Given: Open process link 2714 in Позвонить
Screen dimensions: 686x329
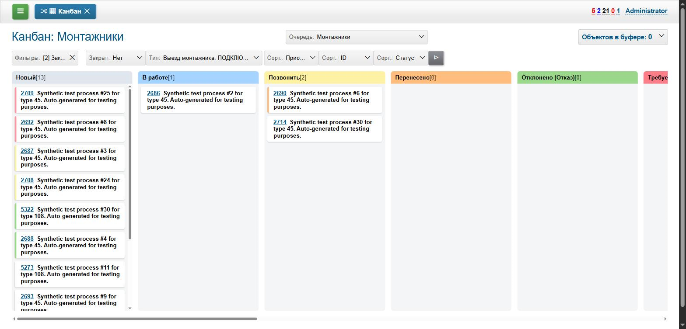Looking at the screenshot, I should (x=280, y=122).
